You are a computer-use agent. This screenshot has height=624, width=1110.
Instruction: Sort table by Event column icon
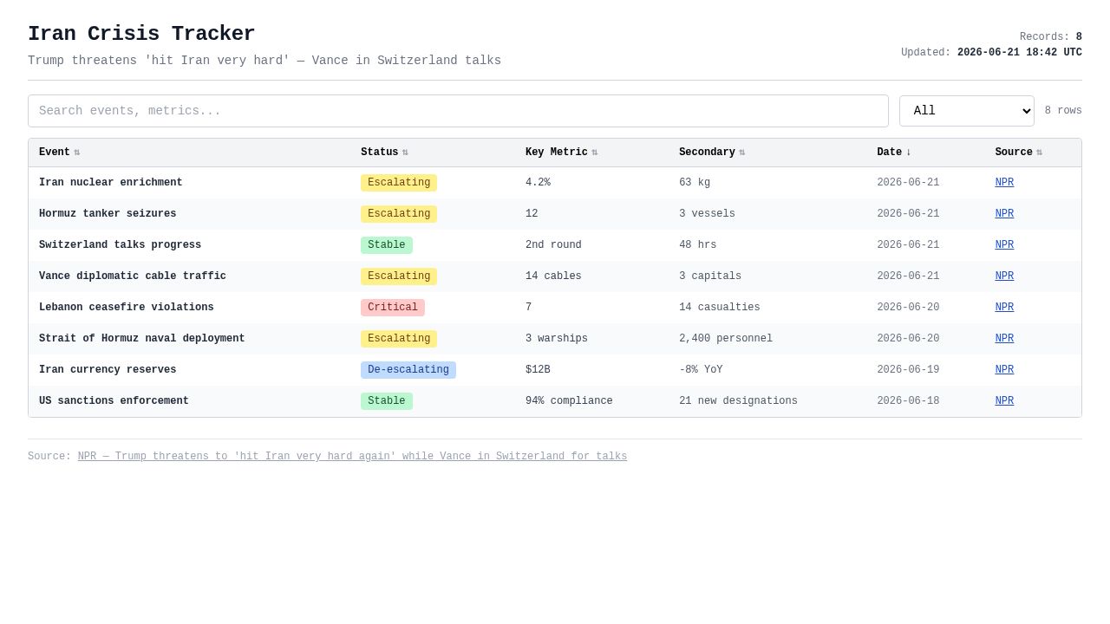77,153
